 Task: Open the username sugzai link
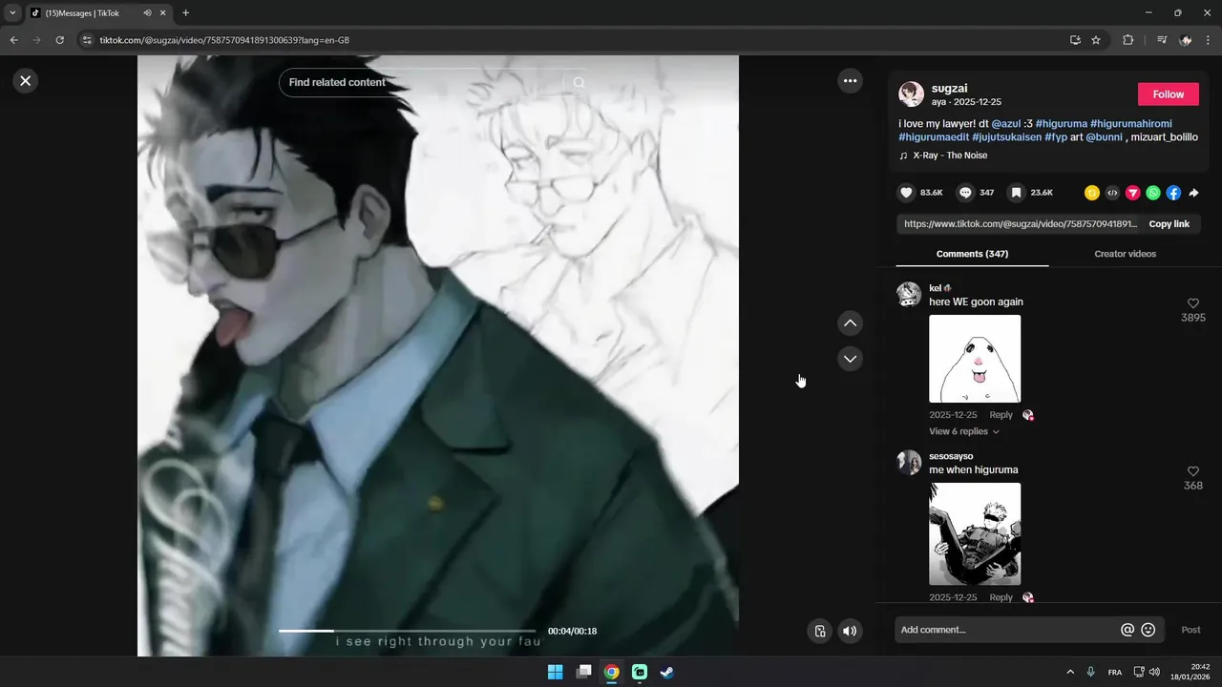point(949,89)
